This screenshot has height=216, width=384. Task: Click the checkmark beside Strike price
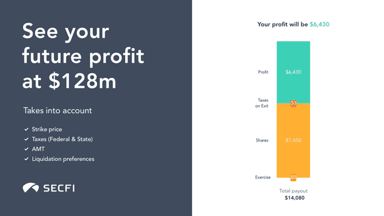point(26,129)
